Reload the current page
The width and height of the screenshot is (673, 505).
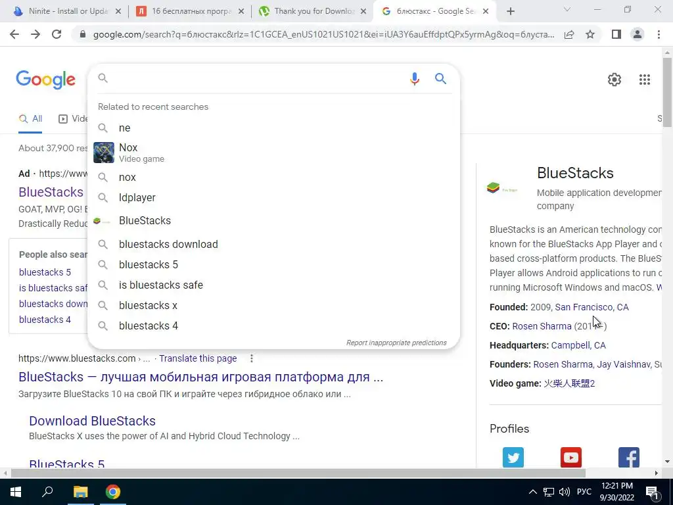point(57,34)
